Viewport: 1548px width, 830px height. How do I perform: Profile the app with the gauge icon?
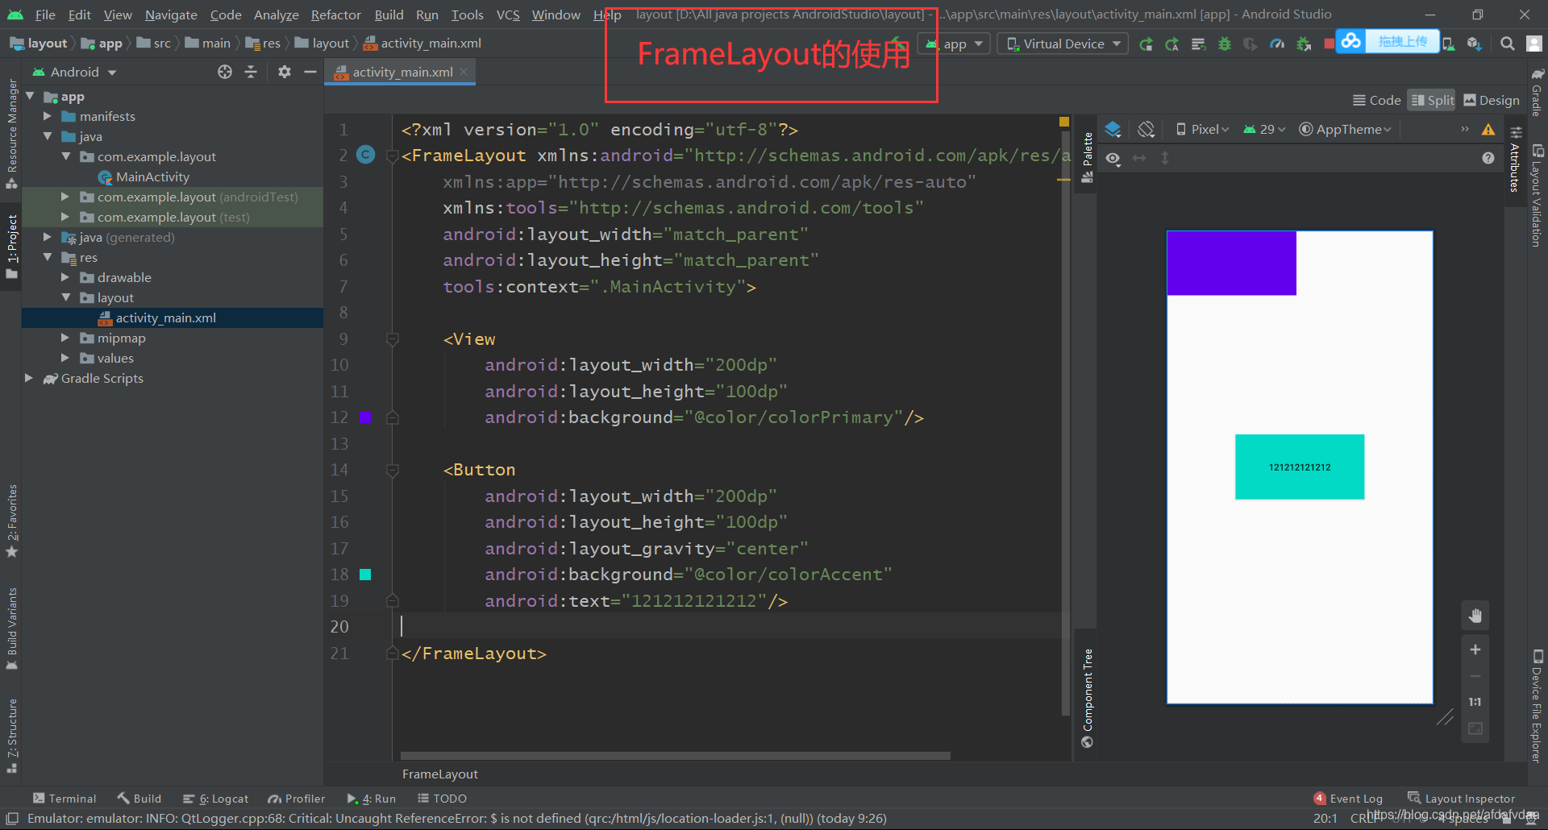click(x=1276, y=44)
